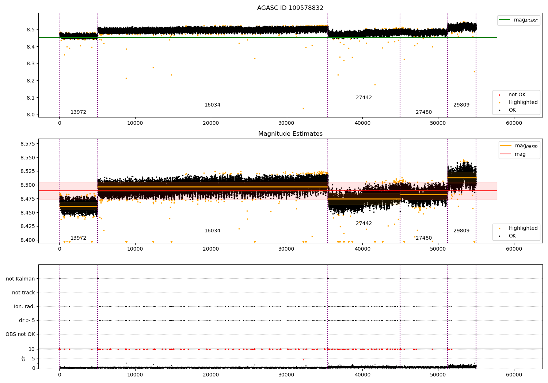Click the 29809 label in Magnitude Estimates plot
This screenshot has width=548, height=383.
point(461,231)
